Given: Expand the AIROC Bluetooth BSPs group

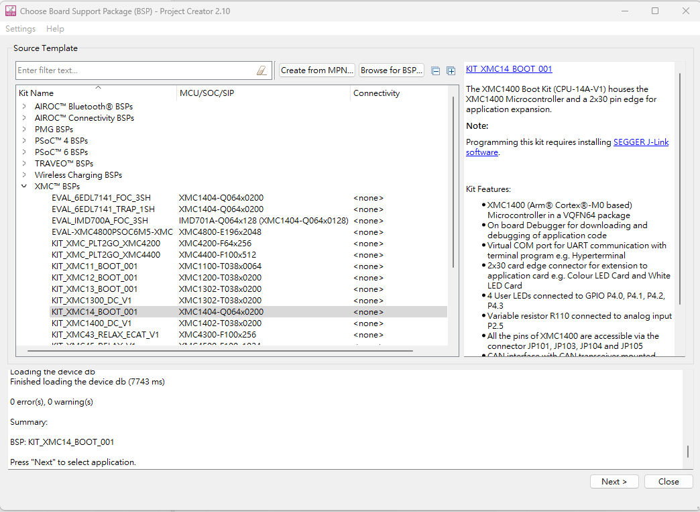Looking at the screenshot, I should click(x=24, y=106).
